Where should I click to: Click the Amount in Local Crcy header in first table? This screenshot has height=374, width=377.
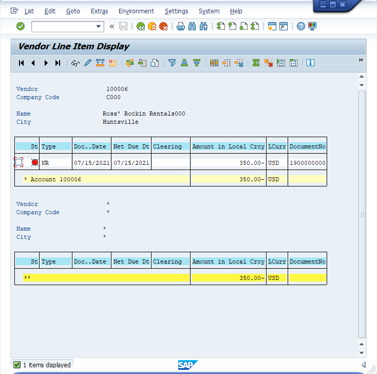click(228, 146)
